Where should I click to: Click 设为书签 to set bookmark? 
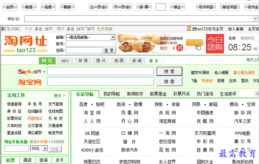[206, 7]
